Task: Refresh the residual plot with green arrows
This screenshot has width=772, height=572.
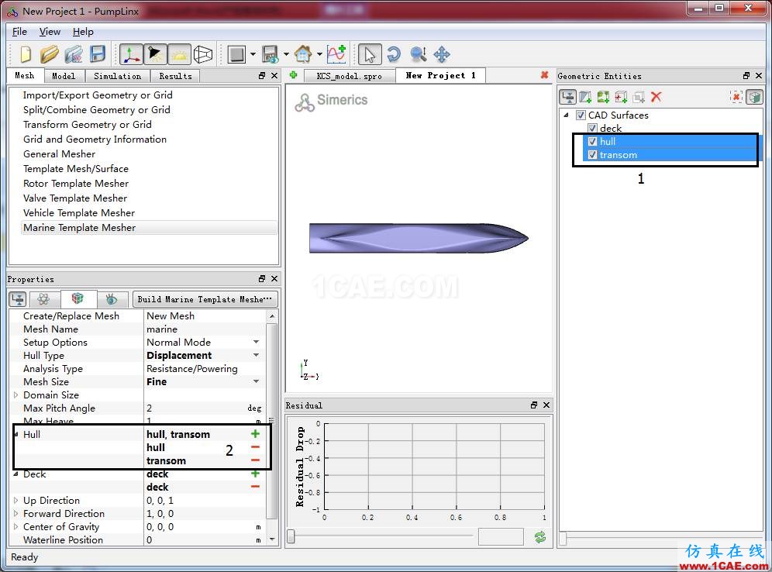Action: (540, 537)
